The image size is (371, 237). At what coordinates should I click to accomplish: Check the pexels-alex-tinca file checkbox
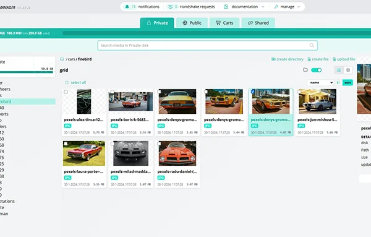(x=66, y=92)
